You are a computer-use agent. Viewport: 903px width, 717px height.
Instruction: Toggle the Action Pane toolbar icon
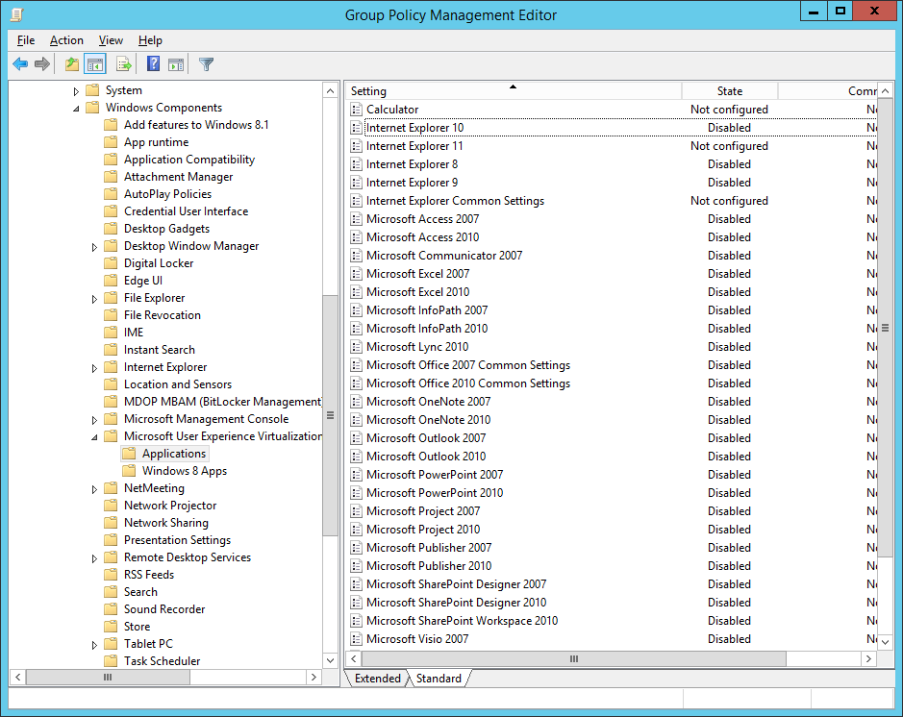[176, 63]
